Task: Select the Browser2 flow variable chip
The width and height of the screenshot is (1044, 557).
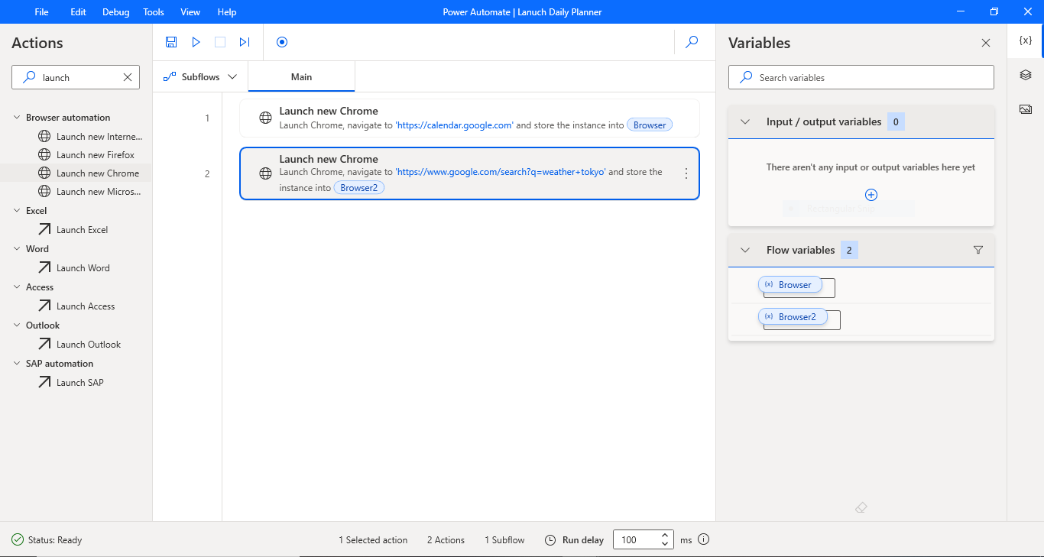Action: click(793, 316)
